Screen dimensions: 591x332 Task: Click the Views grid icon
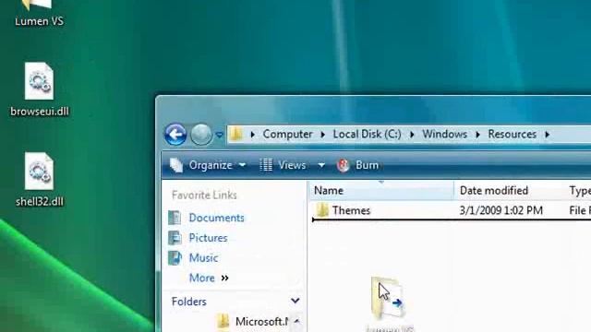coord(266,165)
